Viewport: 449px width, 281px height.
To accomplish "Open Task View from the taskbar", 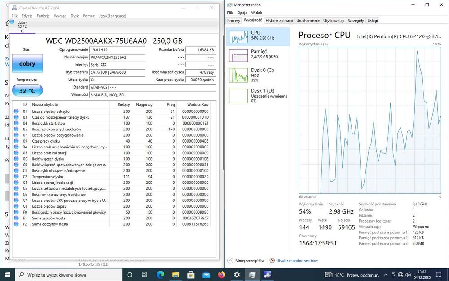I will tap(145, 275).
